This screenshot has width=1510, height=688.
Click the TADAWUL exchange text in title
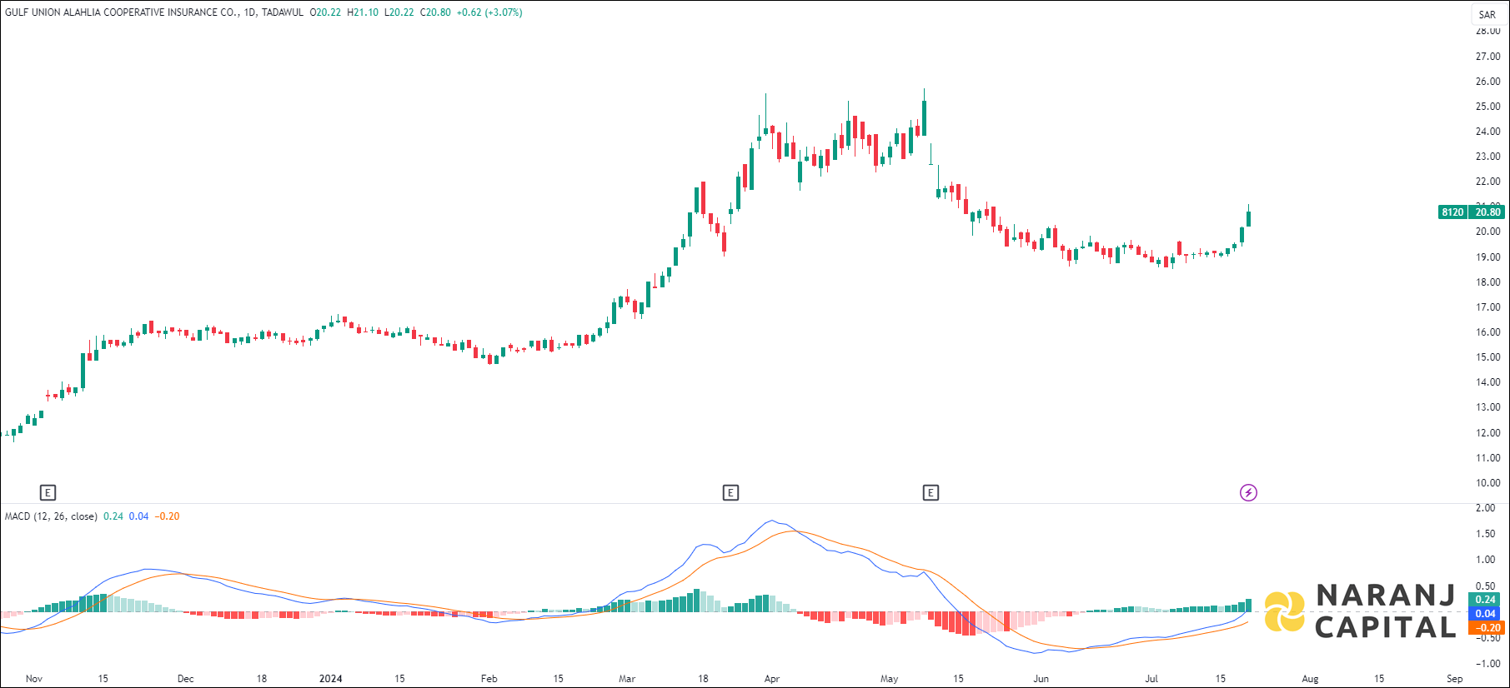283,12
